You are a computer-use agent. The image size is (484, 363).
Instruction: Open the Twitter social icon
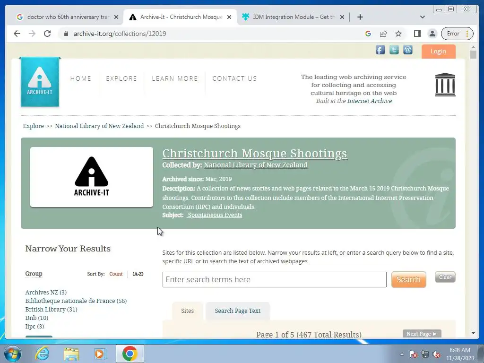394,50
